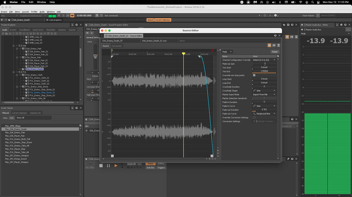Image resolution: width=352 pixels, height=197 pixels.
Task: Toggle States button in Transport Control
Action: point(151,164)
